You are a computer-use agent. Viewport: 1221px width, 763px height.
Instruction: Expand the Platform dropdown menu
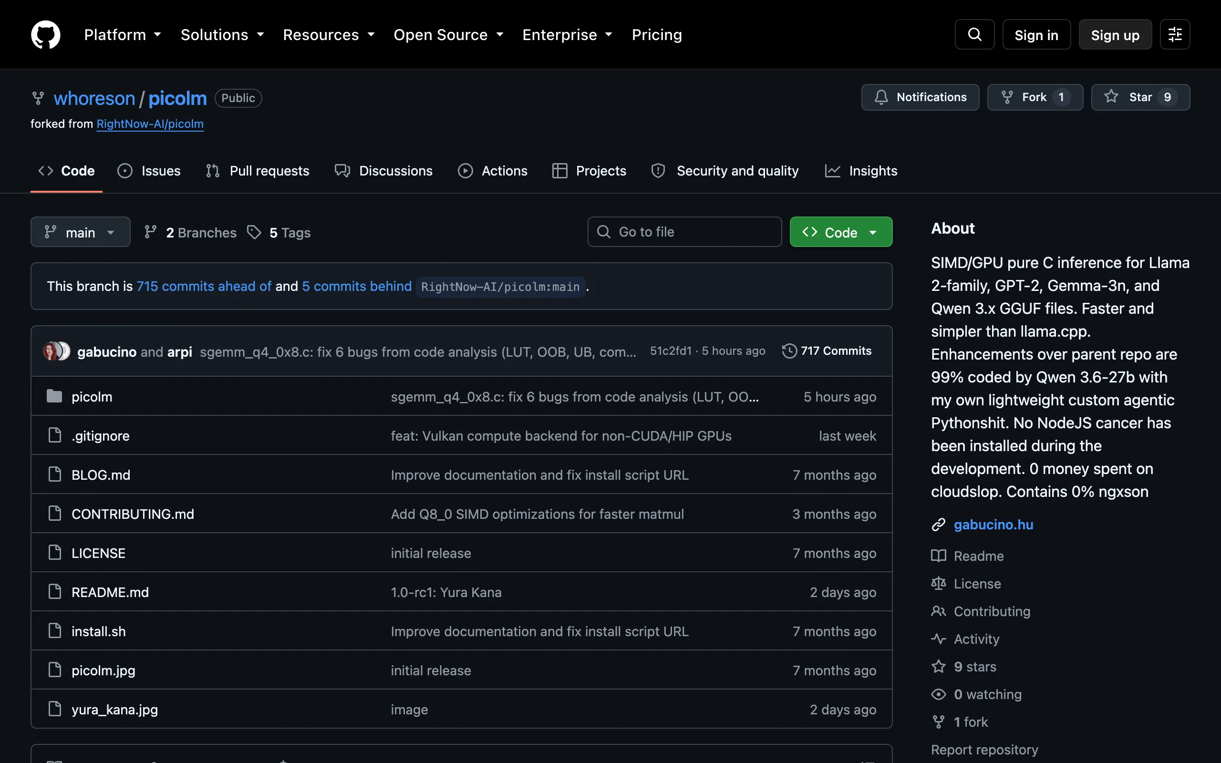tap(122, 34)
